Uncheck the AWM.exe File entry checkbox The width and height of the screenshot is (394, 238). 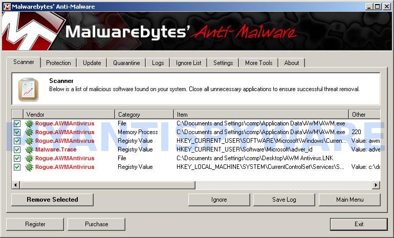click(17, 123)
